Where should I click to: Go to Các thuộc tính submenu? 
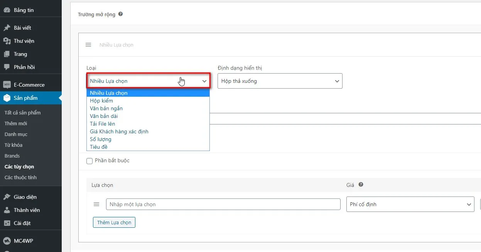click(x=20, y=177)
